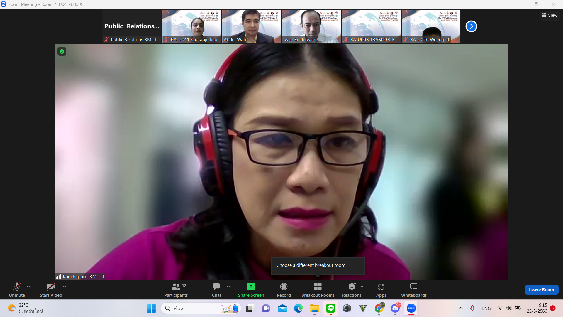Open LINE app on taskbar
This screenshot has height=317, width=563.
tap(331, 308)
